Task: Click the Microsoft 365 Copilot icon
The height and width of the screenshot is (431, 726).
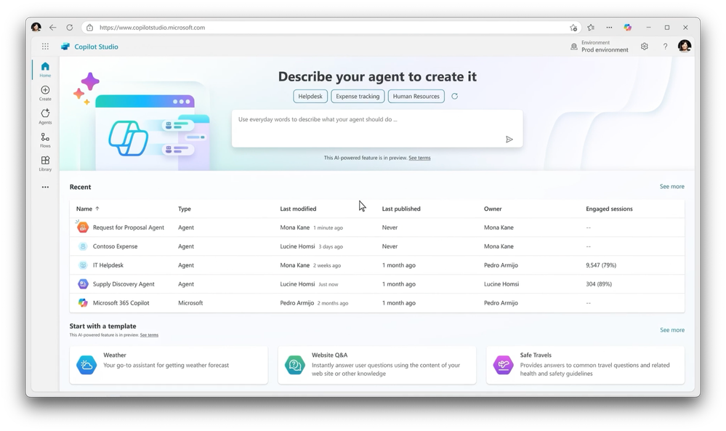Action: [83, 303]
